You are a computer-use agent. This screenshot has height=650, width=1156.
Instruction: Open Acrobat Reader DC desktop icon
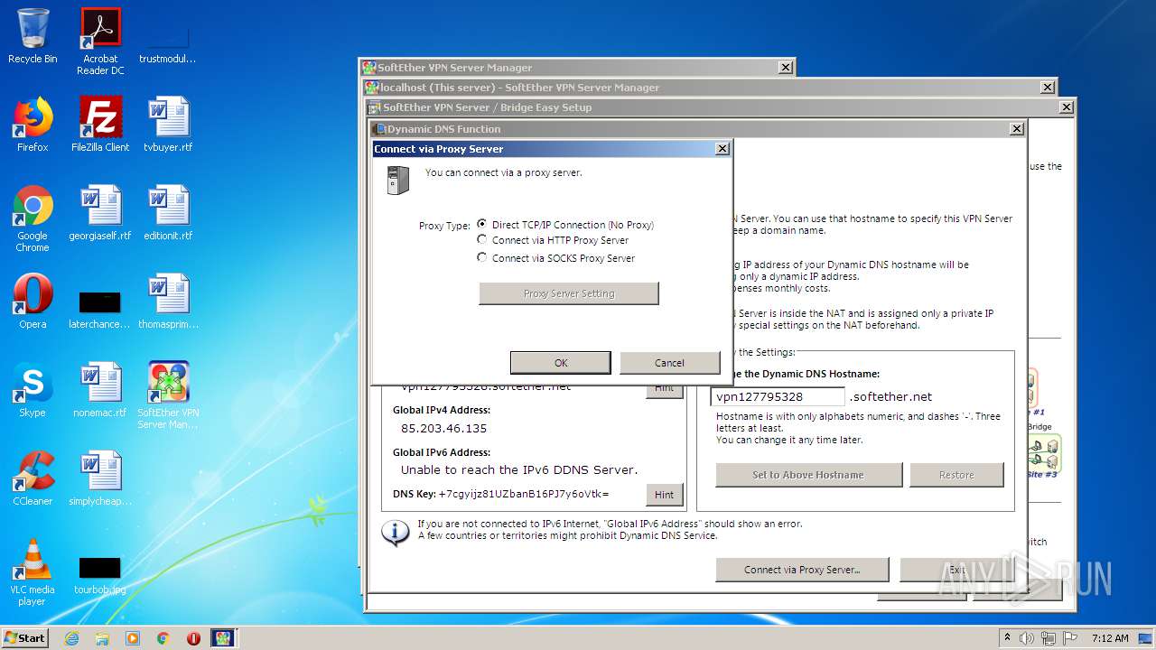point(100,41)
